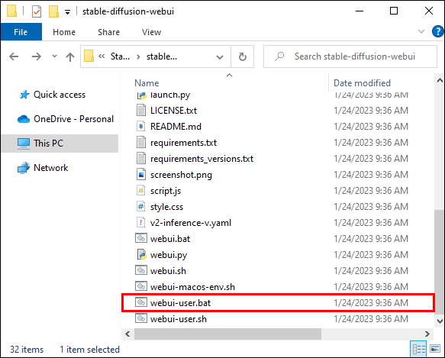The image size is (445, 358).
Task: Click the stable... breadcrumb segment
Action: 162,56
